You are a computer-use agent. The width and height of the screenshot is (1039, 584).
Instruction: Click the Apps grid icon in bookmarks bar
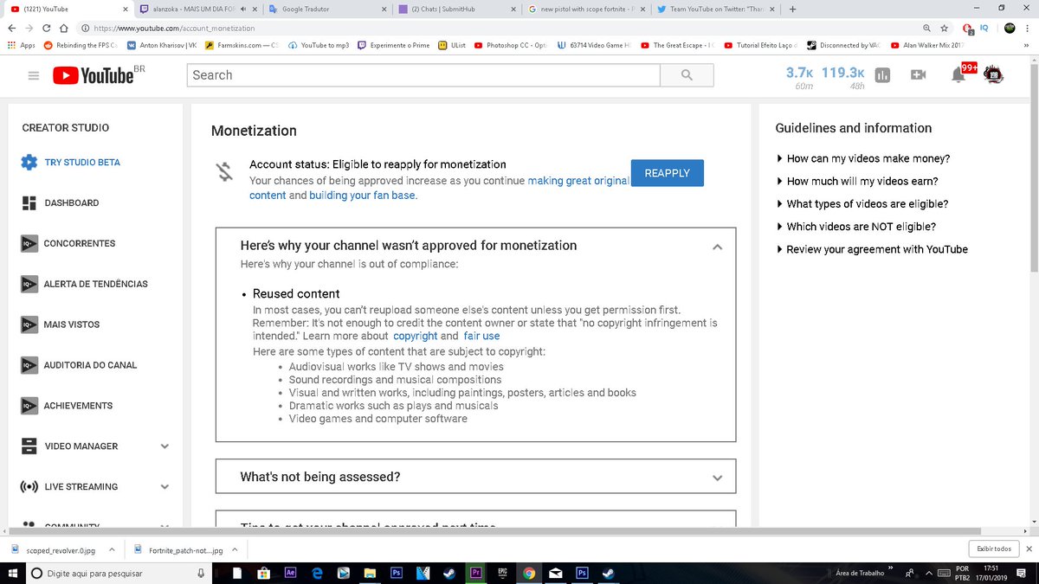10,45
